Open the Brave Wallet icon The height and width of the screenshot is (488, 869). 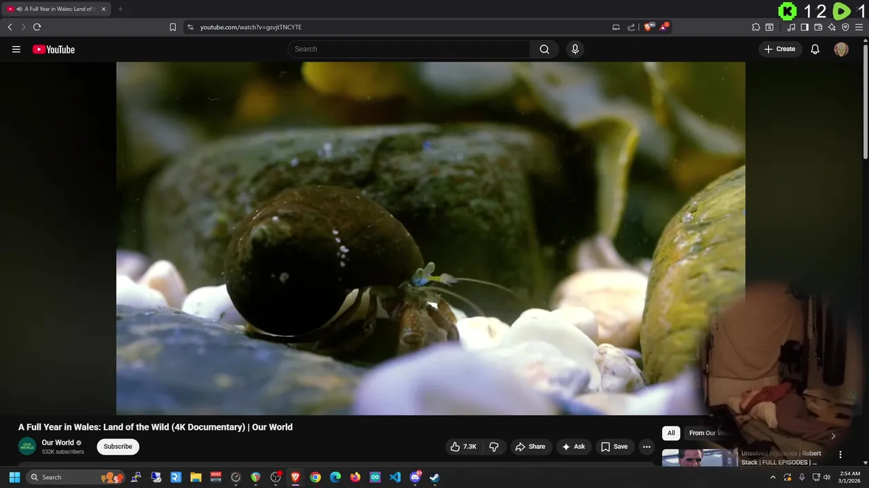(818, 27)
